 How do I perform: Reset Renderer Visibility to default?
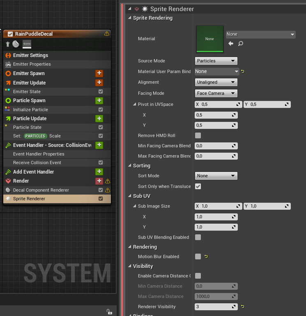(243, 307)
